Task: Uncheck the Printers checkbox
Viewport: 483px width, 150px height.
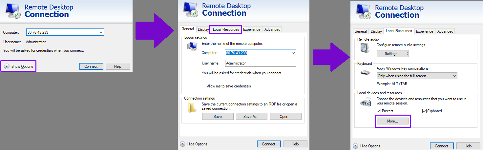Action: pyautogui.click(x=379, y=111)
